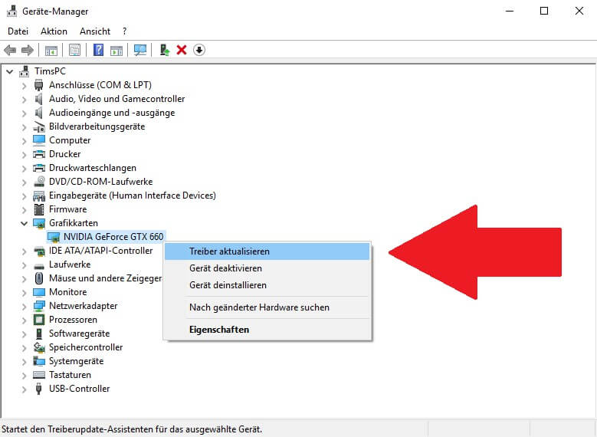Open the ? help menu
The image size is (597, 437).
pos(124,31)
